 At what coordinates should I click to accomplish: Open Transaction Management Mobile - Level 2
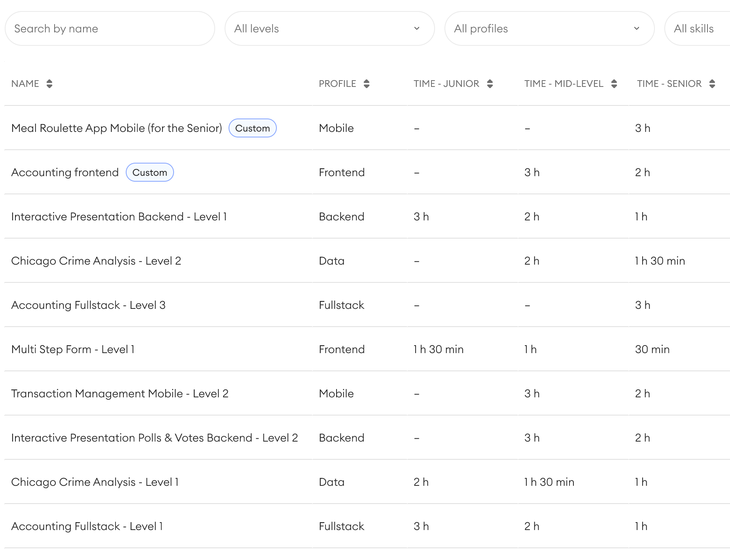tap(120, 394)
